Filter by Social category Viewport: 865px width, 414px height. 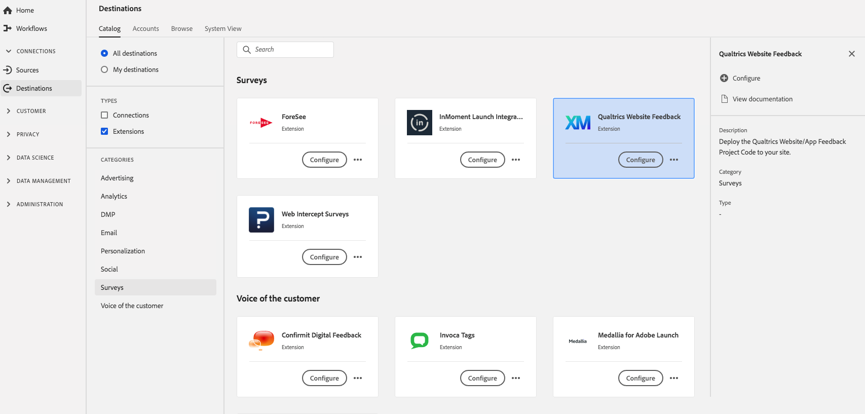click(109, 269)
